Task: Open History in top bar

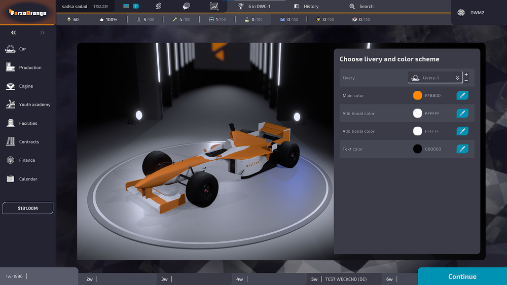Action: click(311, 7)
